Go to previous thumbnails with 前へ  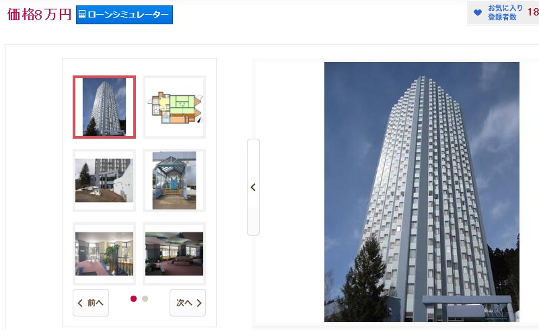(x=91, y=303)
